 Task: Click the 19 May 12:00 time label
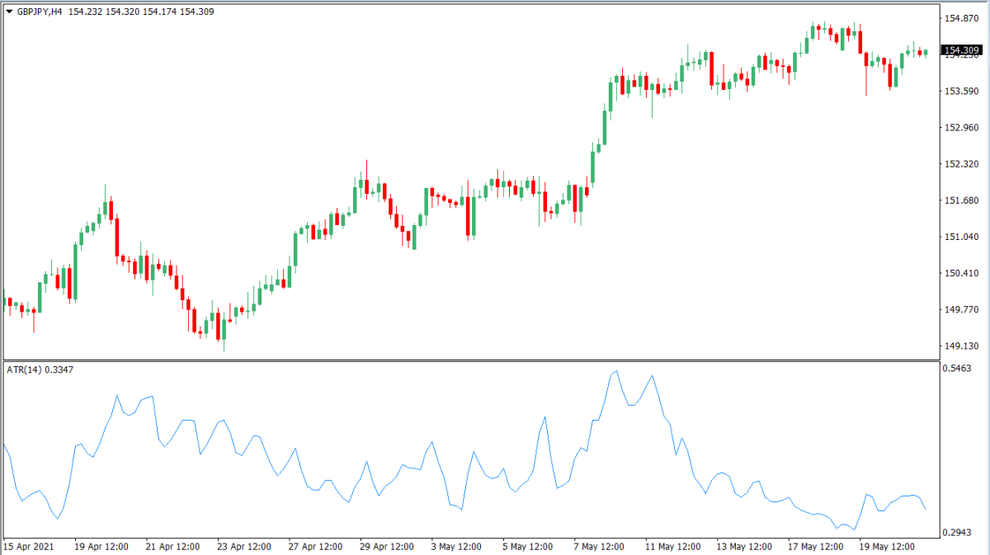tap(887, 547)
